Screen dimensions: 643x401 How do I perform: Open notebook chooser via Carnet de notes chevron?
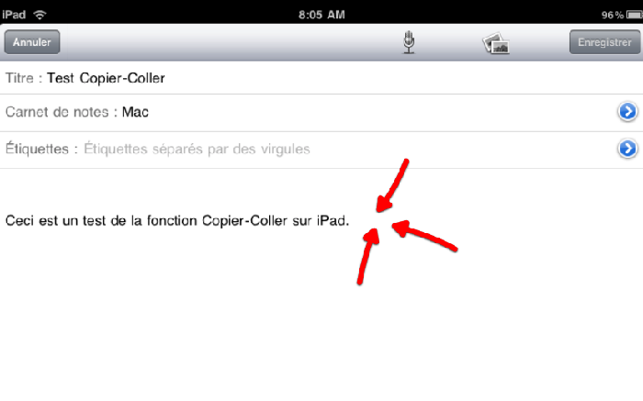click(627, 111)
